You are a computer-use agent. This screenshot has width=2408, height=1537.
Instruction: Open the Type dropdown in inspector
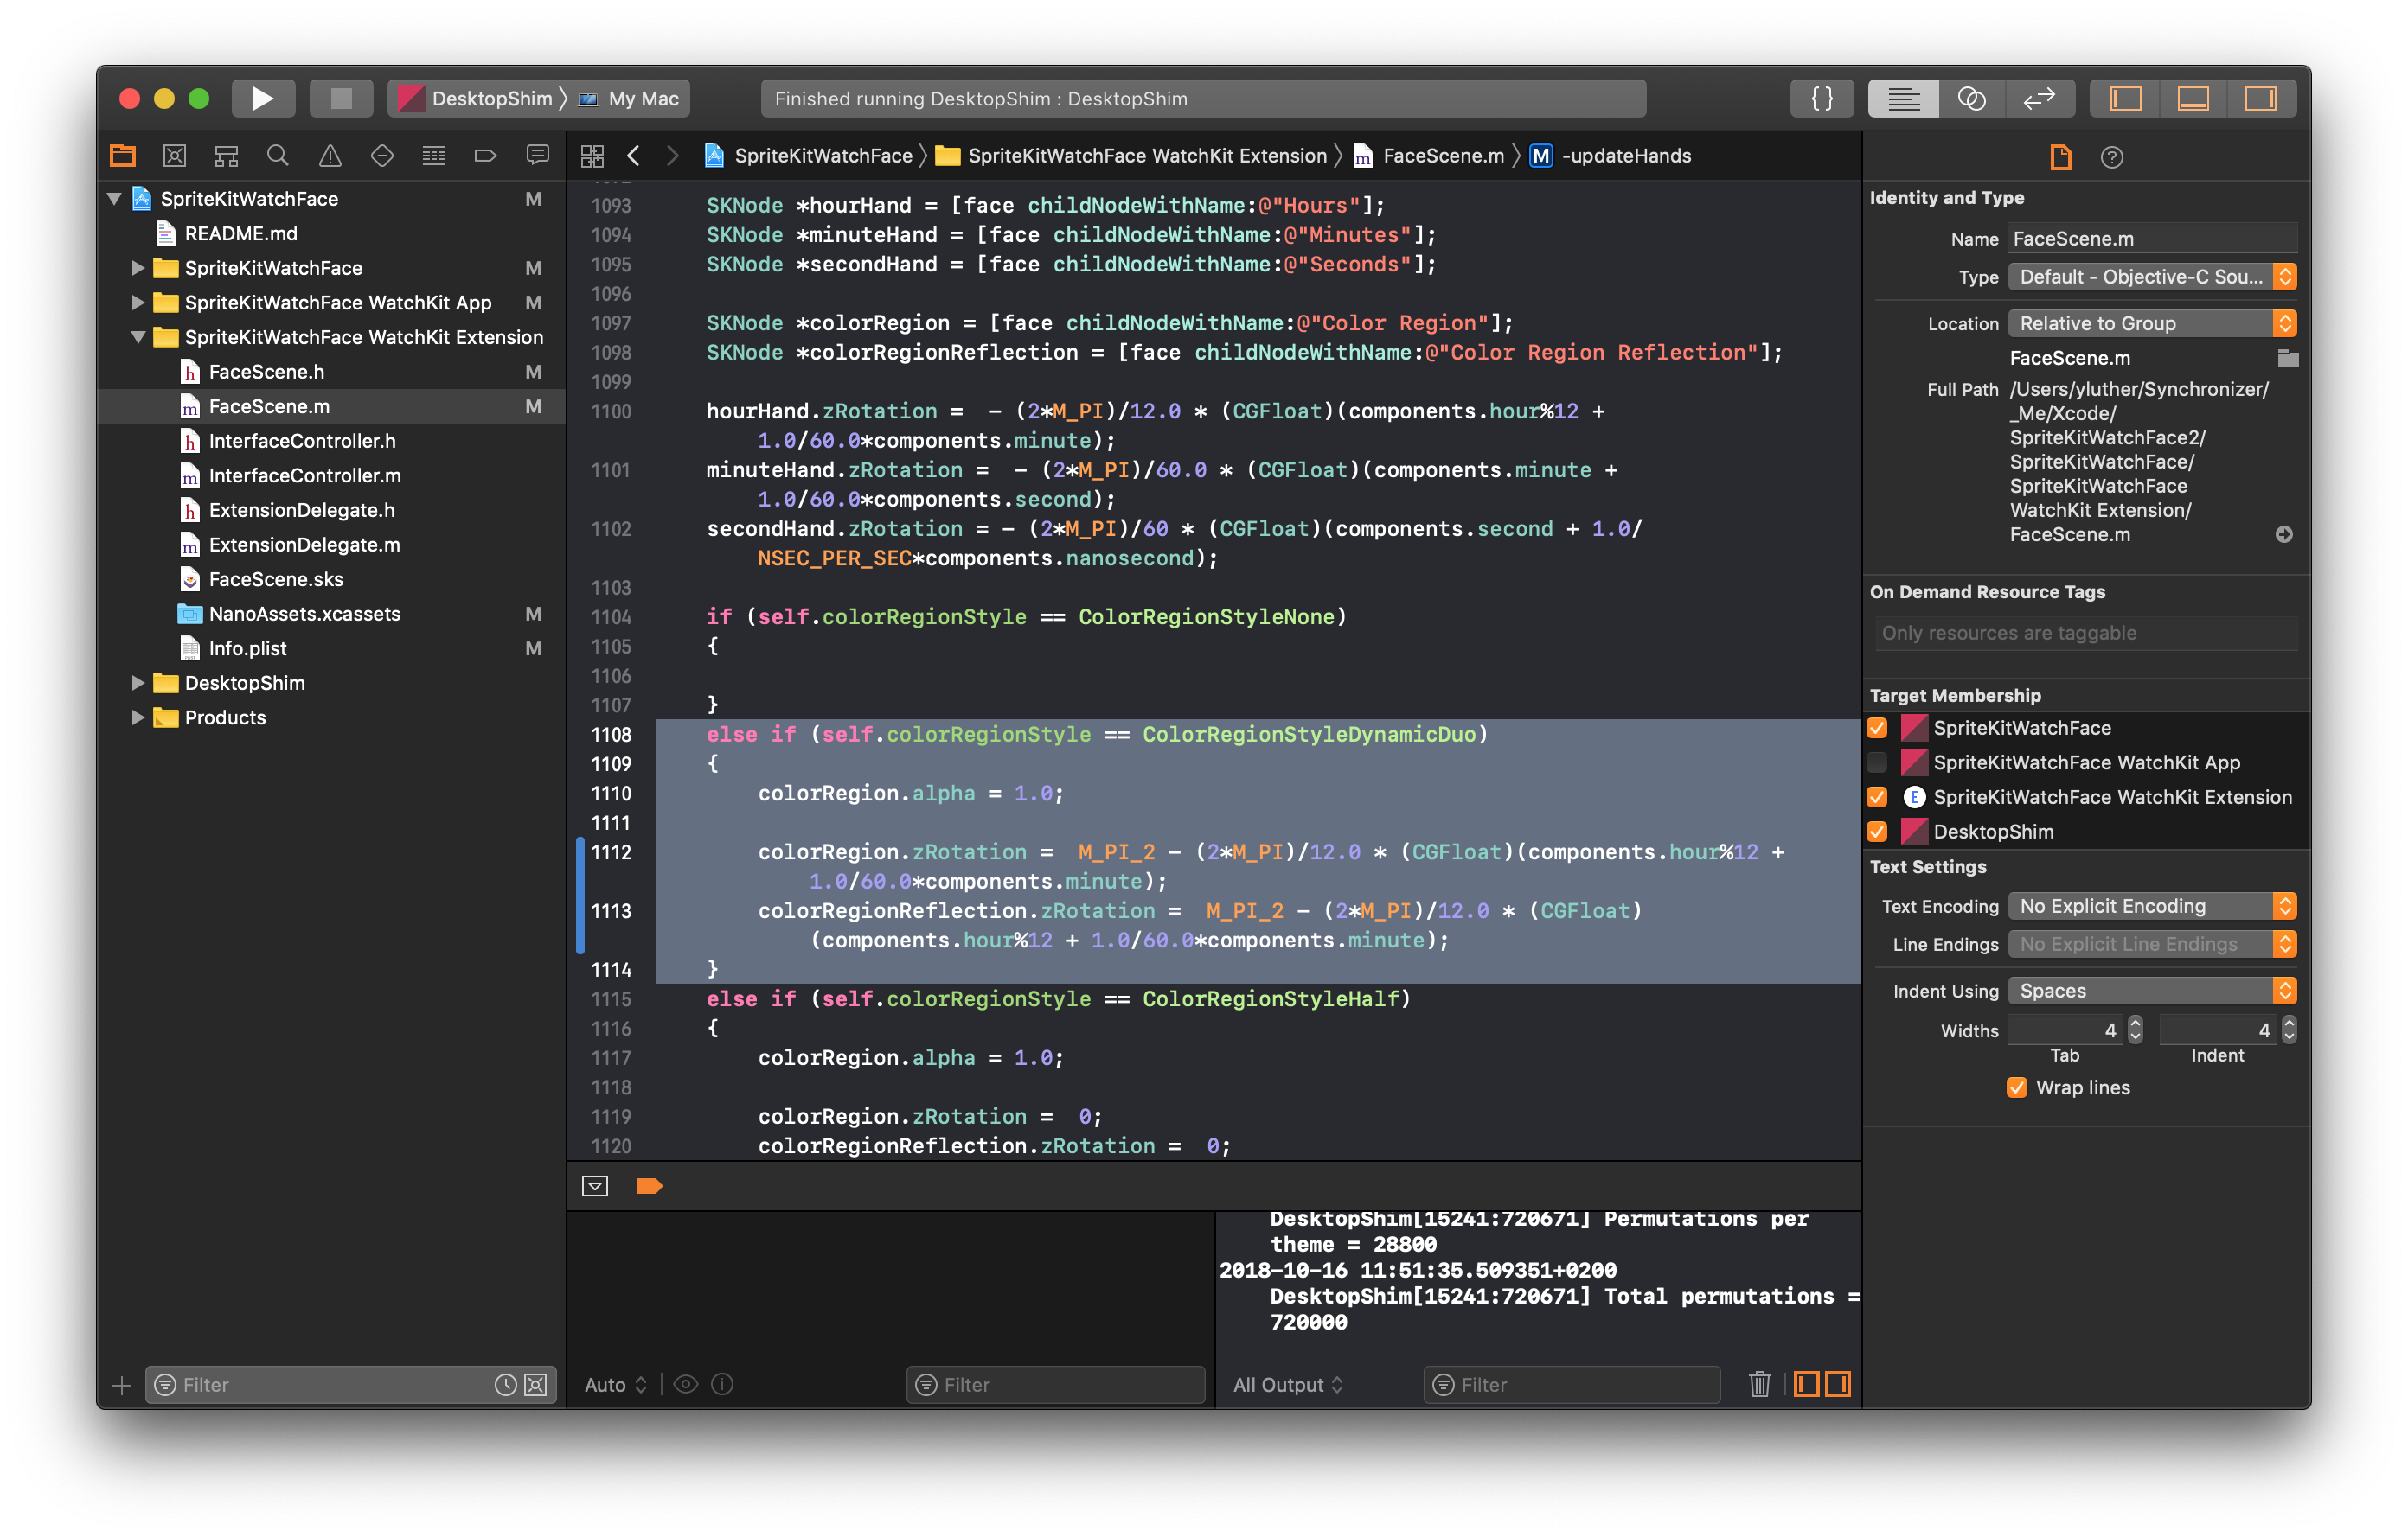(2152, 277)
